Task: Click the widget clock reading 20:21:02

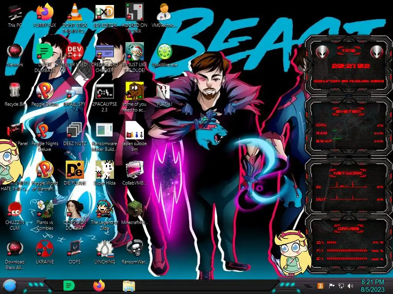Action: [350, 66]
